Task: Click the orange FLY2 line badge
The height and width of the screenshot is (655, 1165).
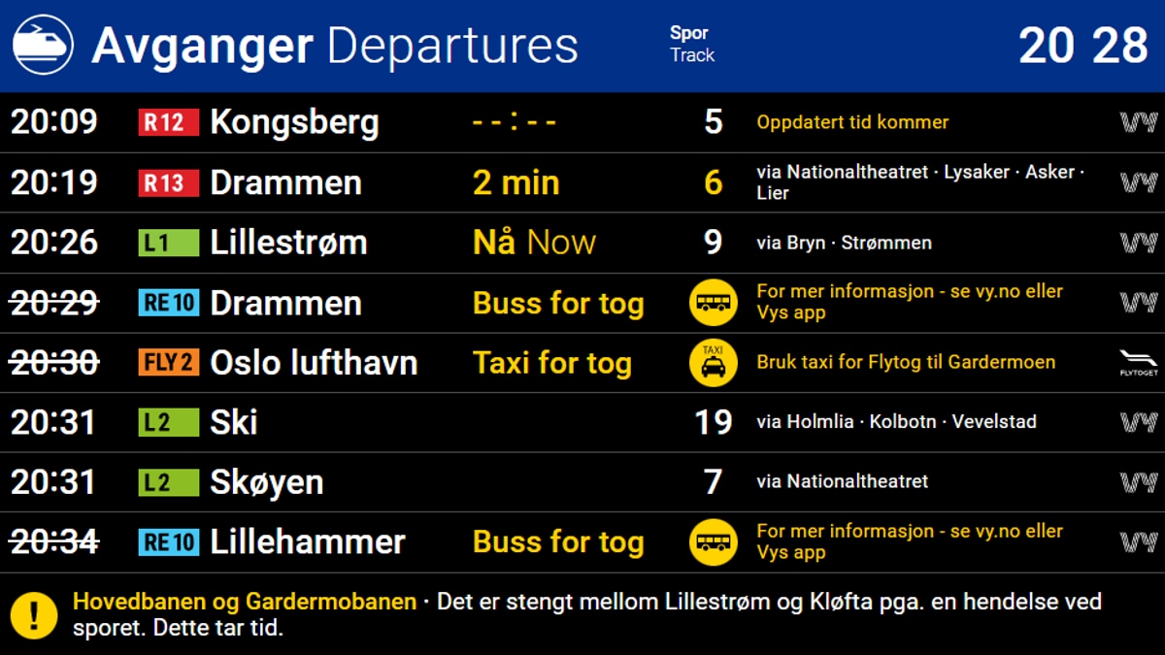Action: pos(168,363)
